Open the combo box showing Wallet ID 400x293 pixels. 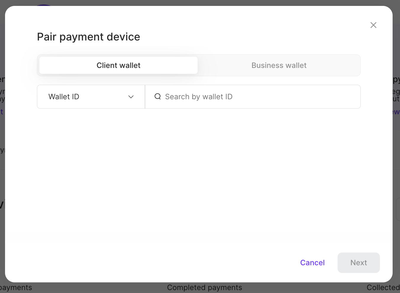pyautogui.click(x=91, y=97)
